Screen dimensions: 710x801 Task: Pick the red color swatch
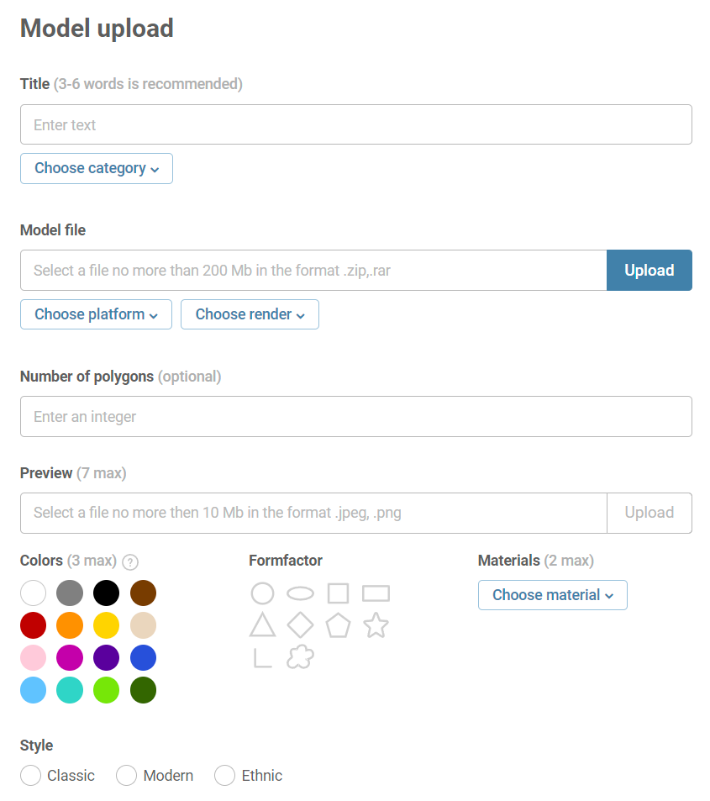33,625
